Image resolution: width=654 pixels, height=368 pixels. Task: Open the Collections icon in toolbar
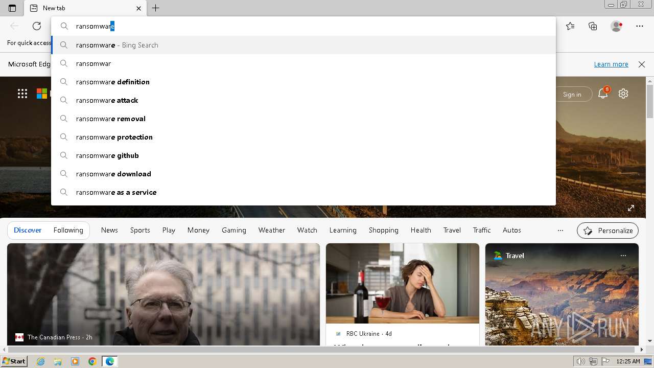[x=593, y=26]
